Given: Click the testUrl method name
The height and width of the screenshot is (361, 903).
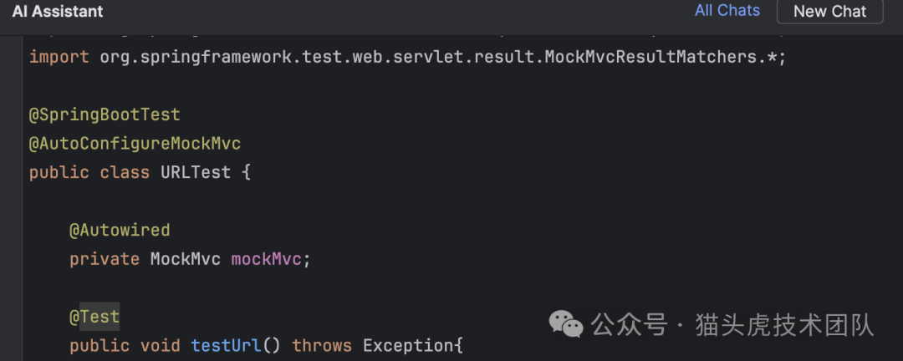Looking at the screenshot, I should pyautogui.click(x=226, y=346).
